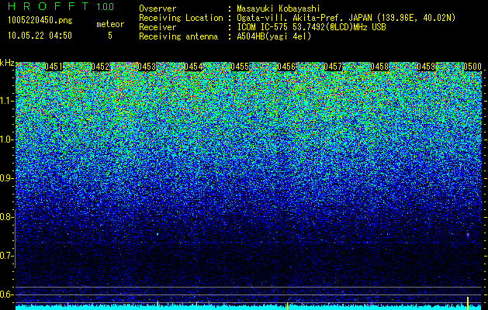Click the Ovserver field label
Viewport: 488px width, 310px height.
point(157,9)
